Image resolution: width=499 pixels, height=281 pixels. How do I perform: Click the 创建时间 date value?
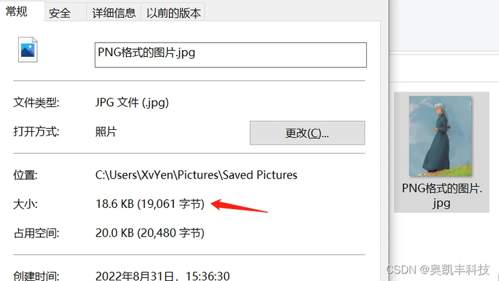[162, 275]
